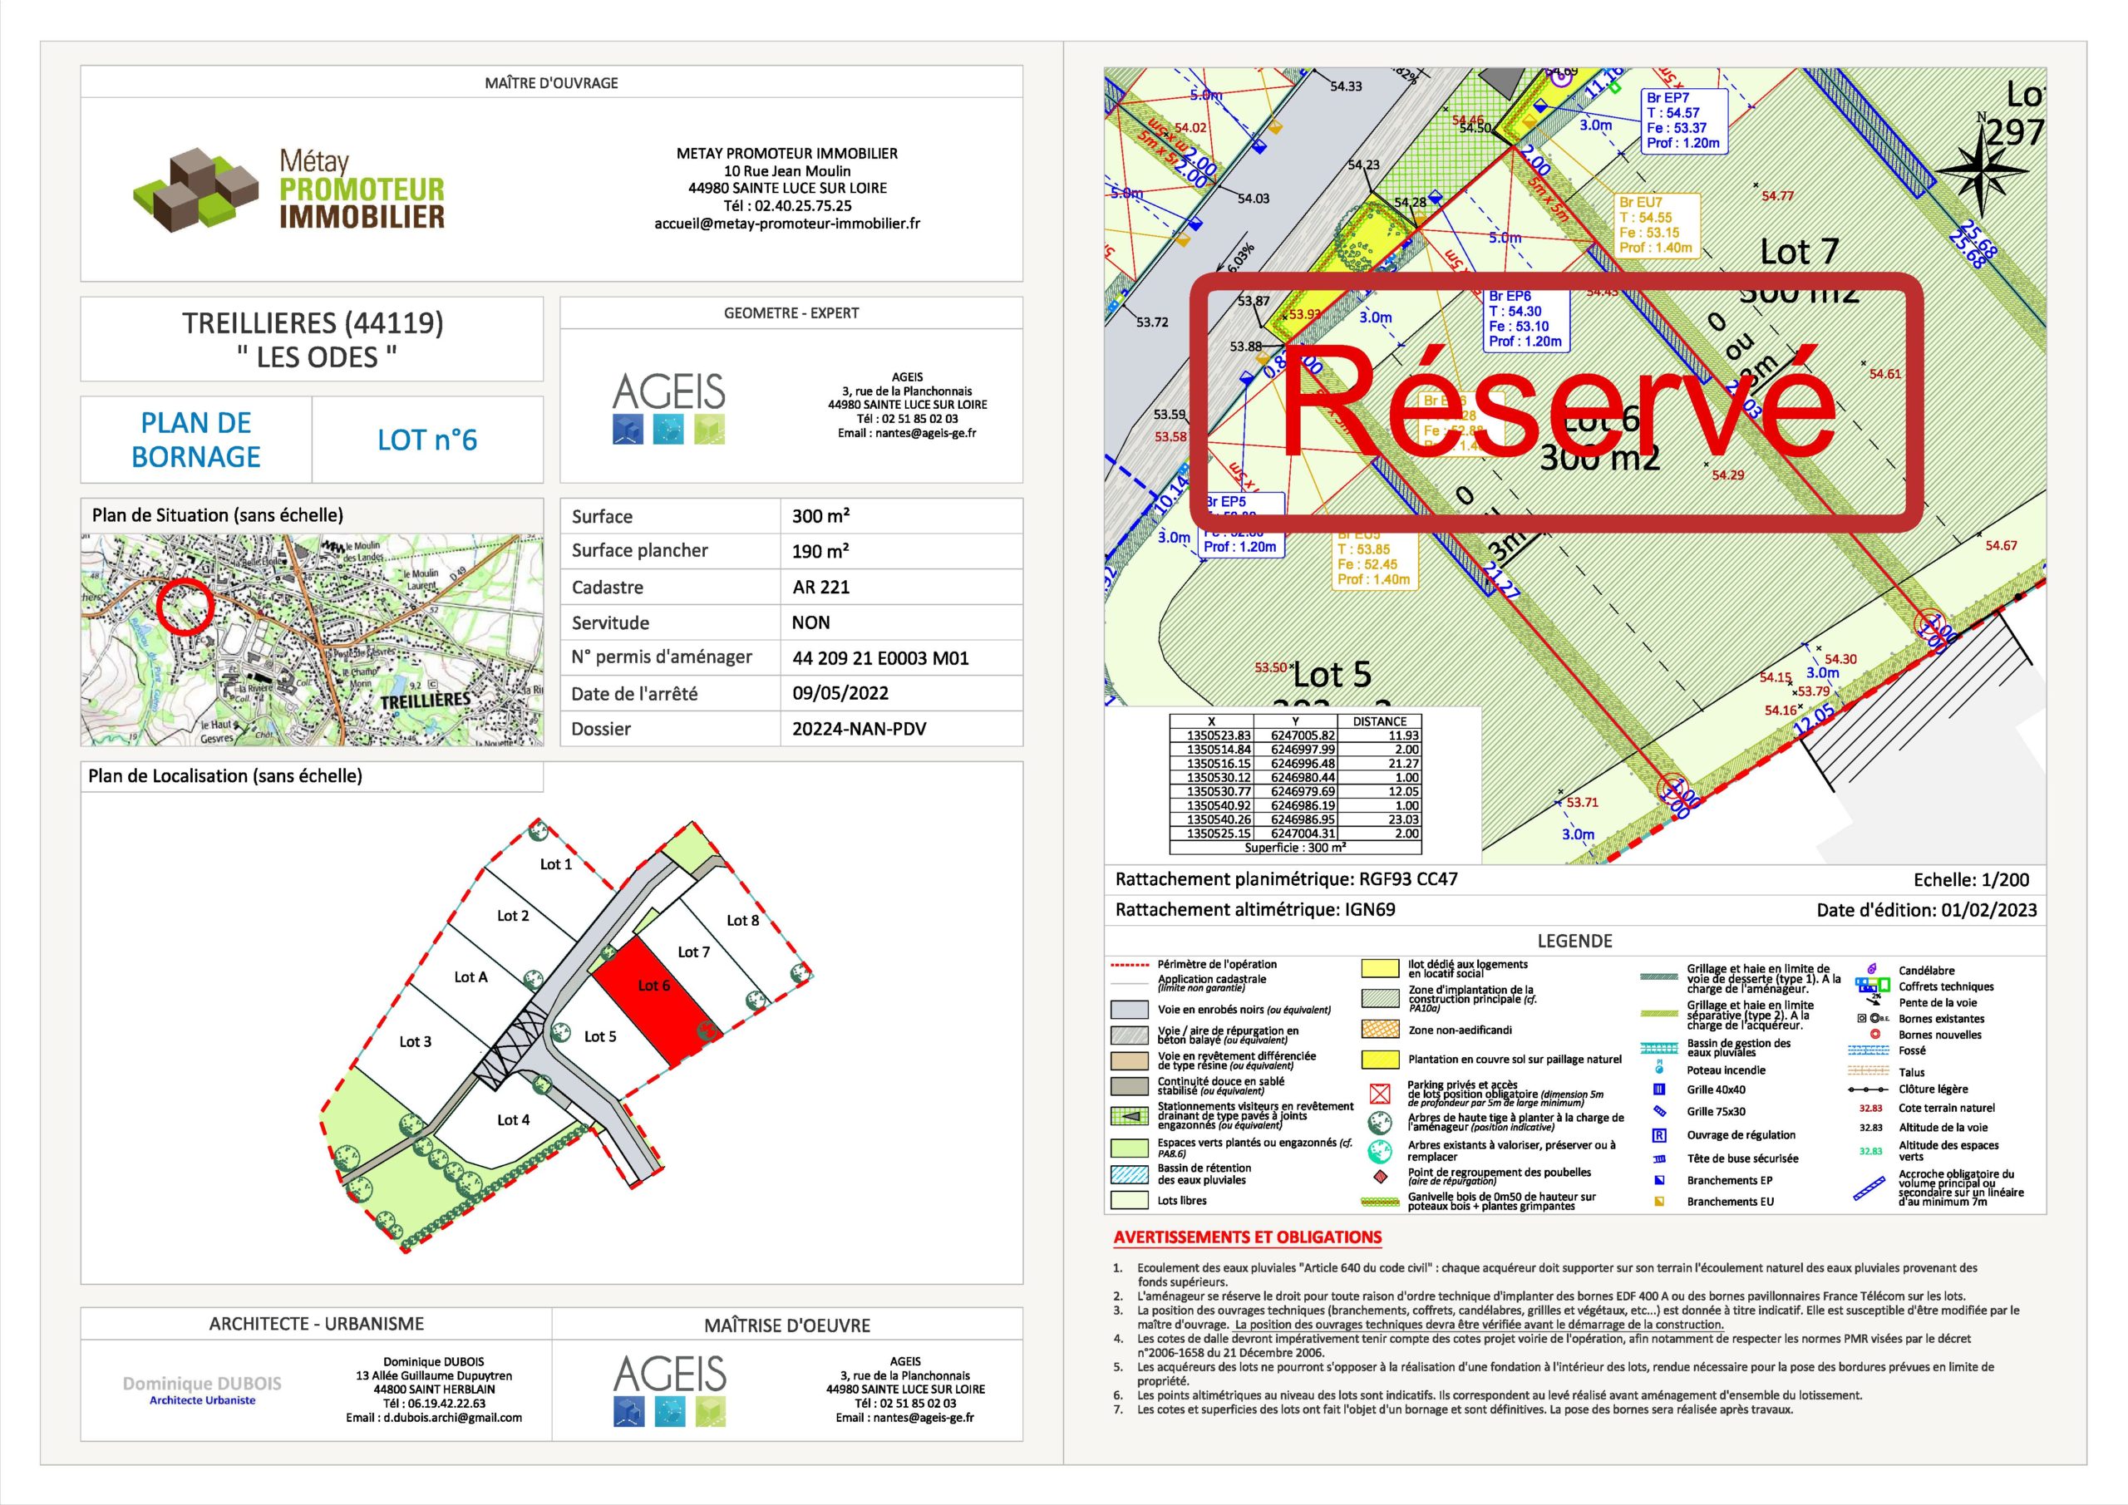
Task: Click the Voie en revêtement différenciée tan swatch
Action: point(1128,1060)
